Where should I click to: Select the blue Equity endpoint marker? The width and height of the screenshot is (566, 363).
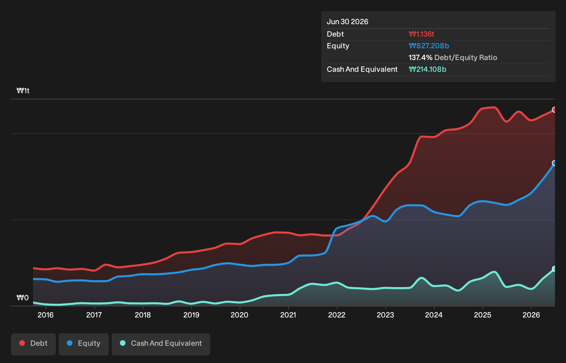(554, 163)
